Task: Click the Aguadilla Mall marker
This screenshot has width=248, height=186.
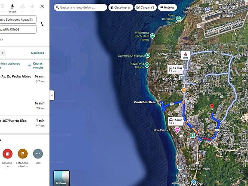Action: click(193, 182)
